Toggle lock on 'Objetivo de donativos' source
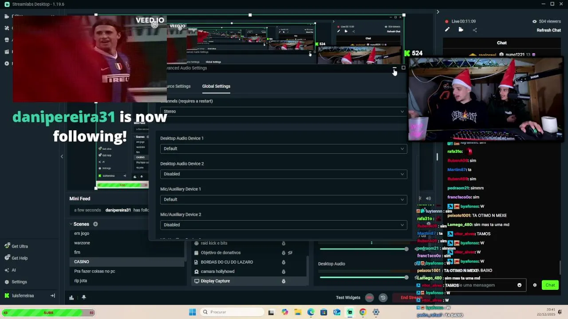This screenshot has width=568, height=319. point(284,253)
